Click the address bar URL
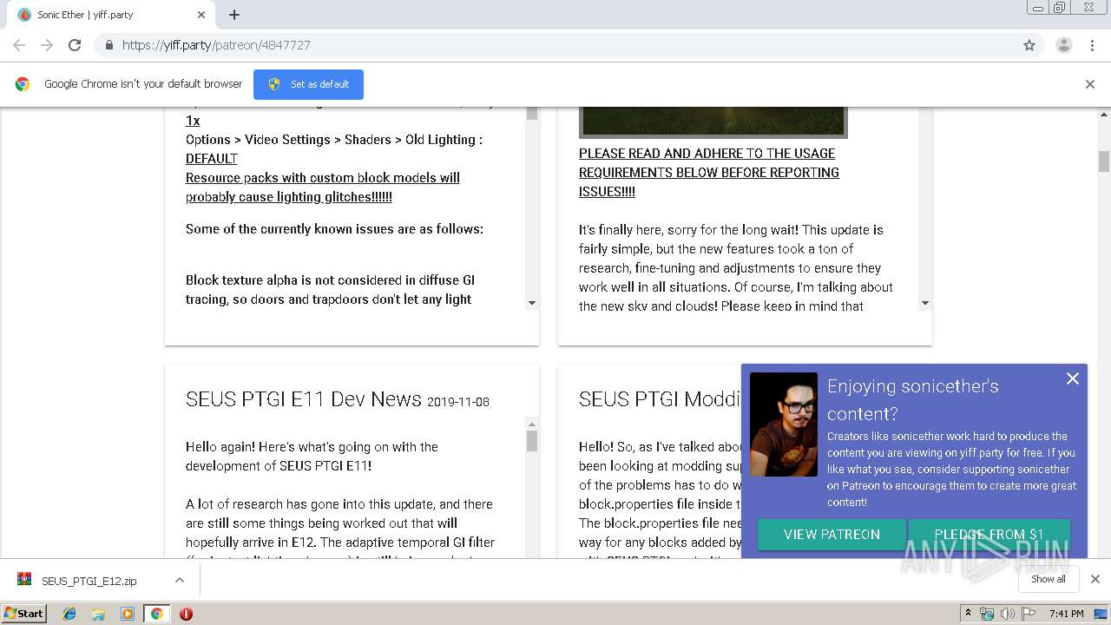This screenshot has width=1111, height=625. pyautogui.click(x=216, y=45)
